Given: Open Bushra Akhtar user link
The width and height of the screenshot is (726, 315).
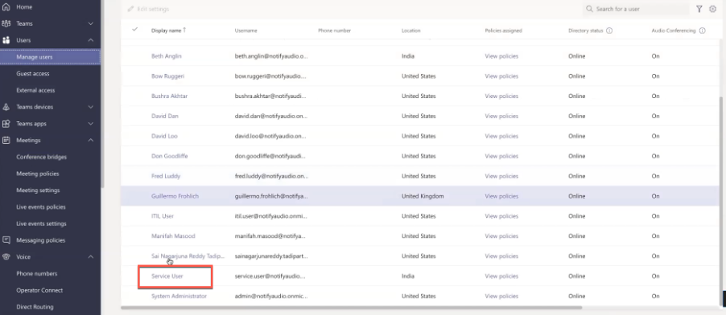Looking at the screenshot, I should (x=170, y=96).
